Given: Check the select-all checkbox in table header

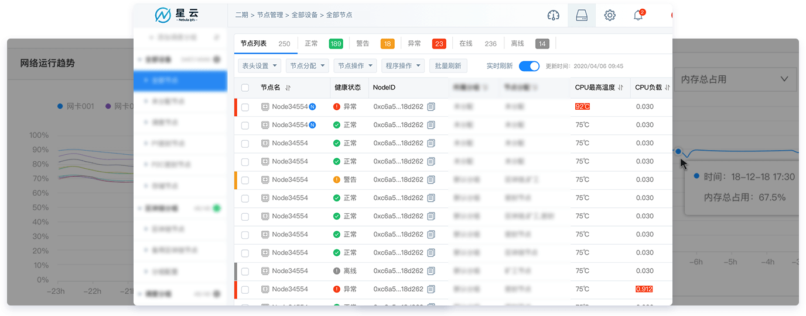Looking at the screenshot, I should (245, 88).
